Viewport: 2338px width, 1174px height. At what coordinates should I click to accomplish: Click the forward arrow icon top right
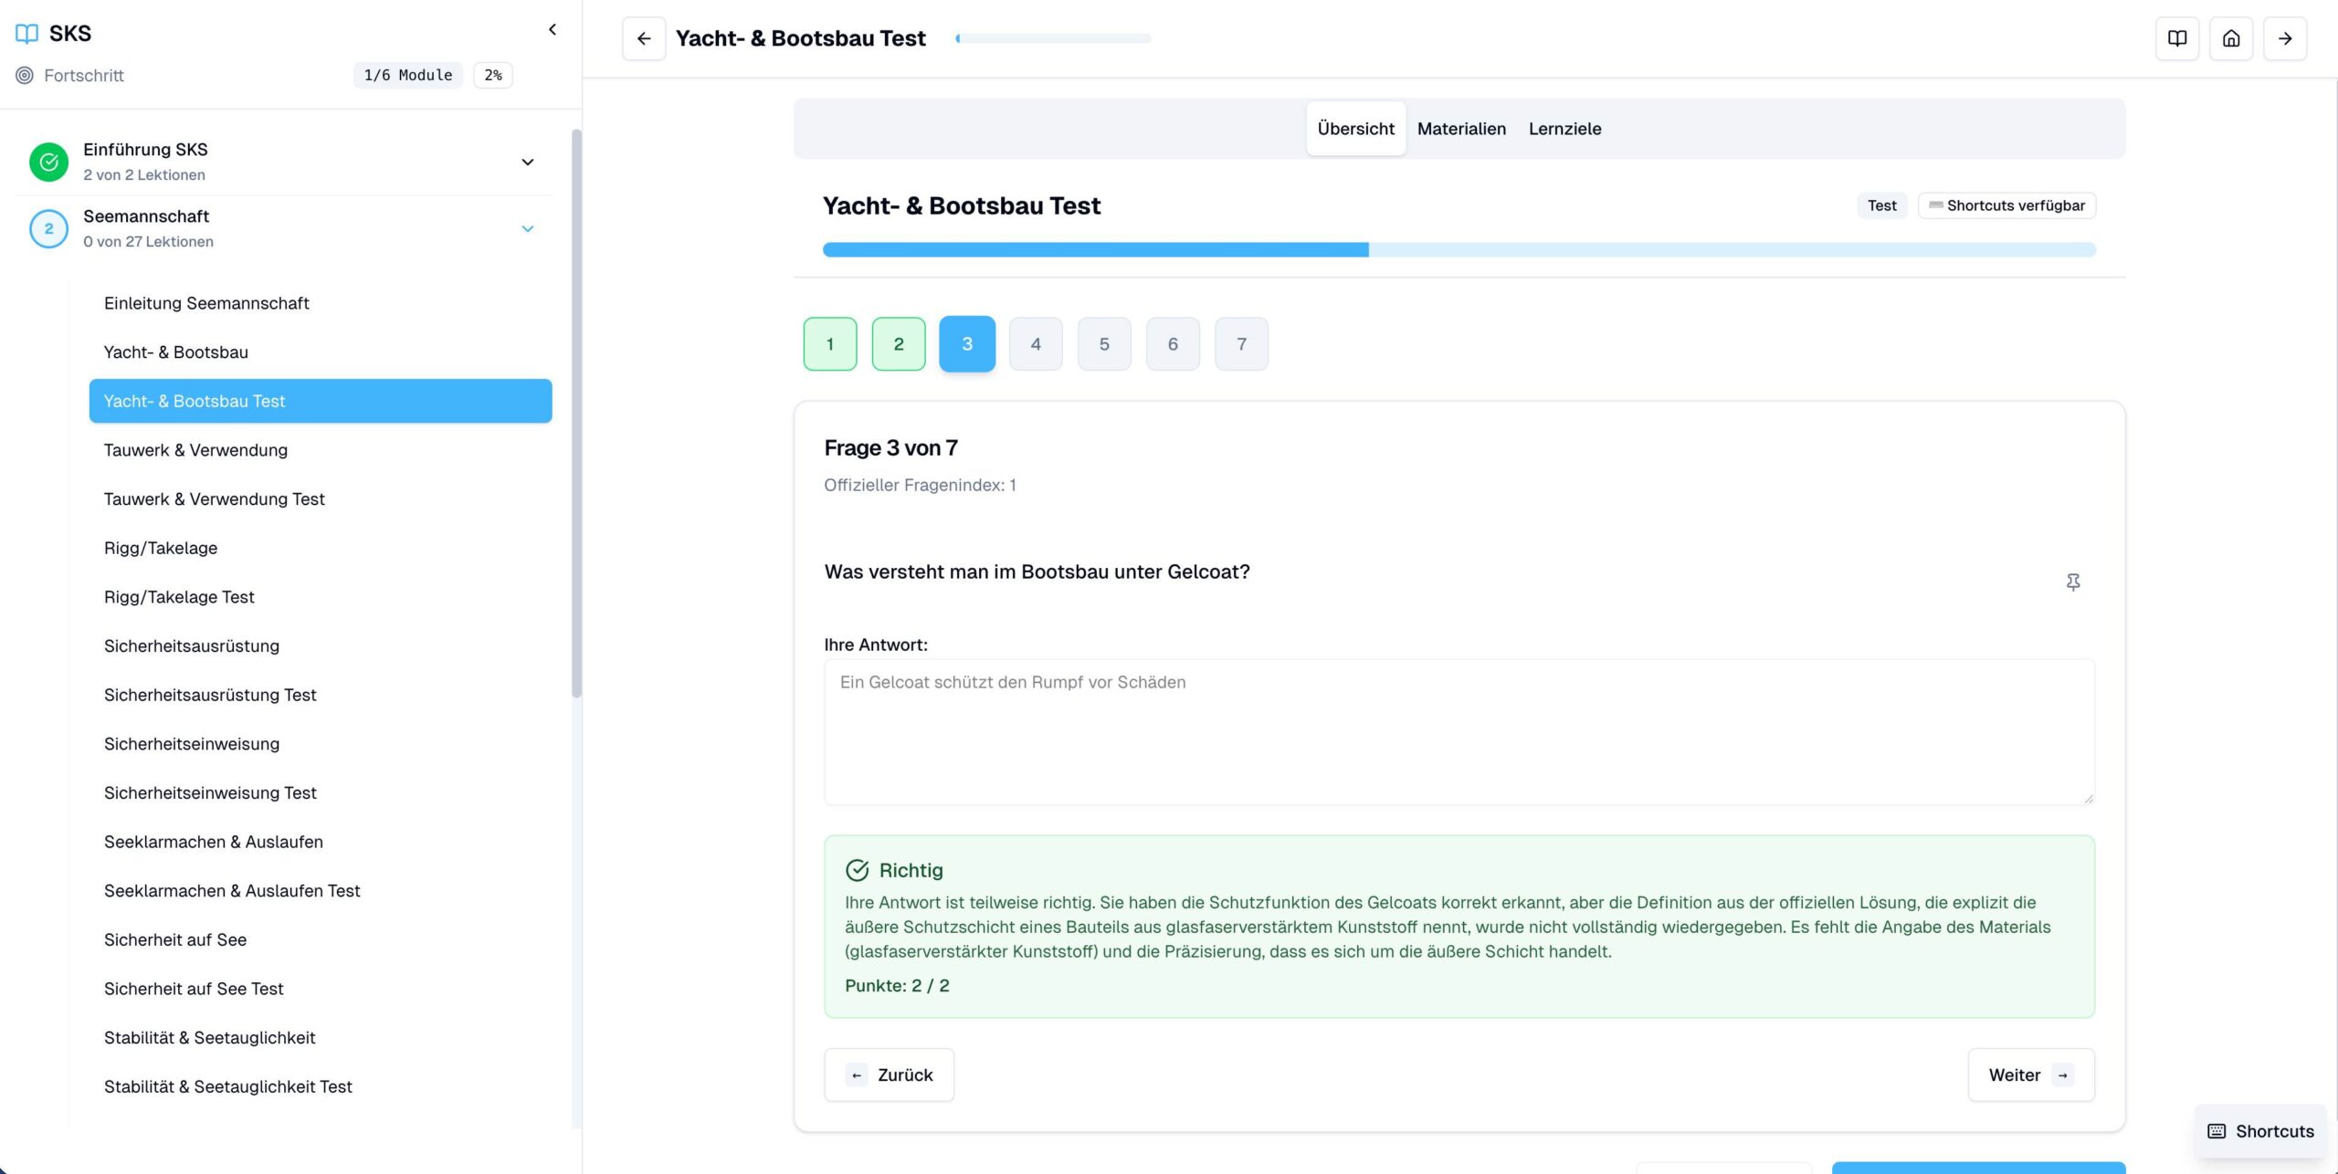[2284, 38]
